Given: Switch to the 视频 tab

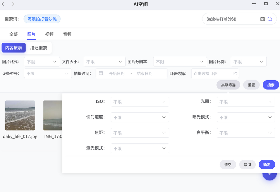Looking at the screenshot, I should 49,34.
